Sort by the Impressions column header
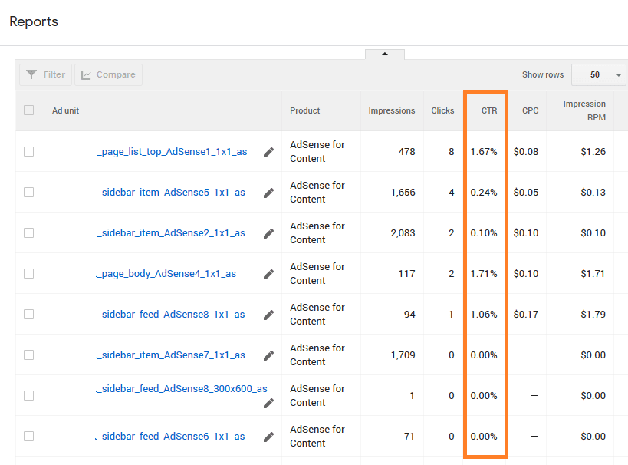 click(x=392, y=110)
